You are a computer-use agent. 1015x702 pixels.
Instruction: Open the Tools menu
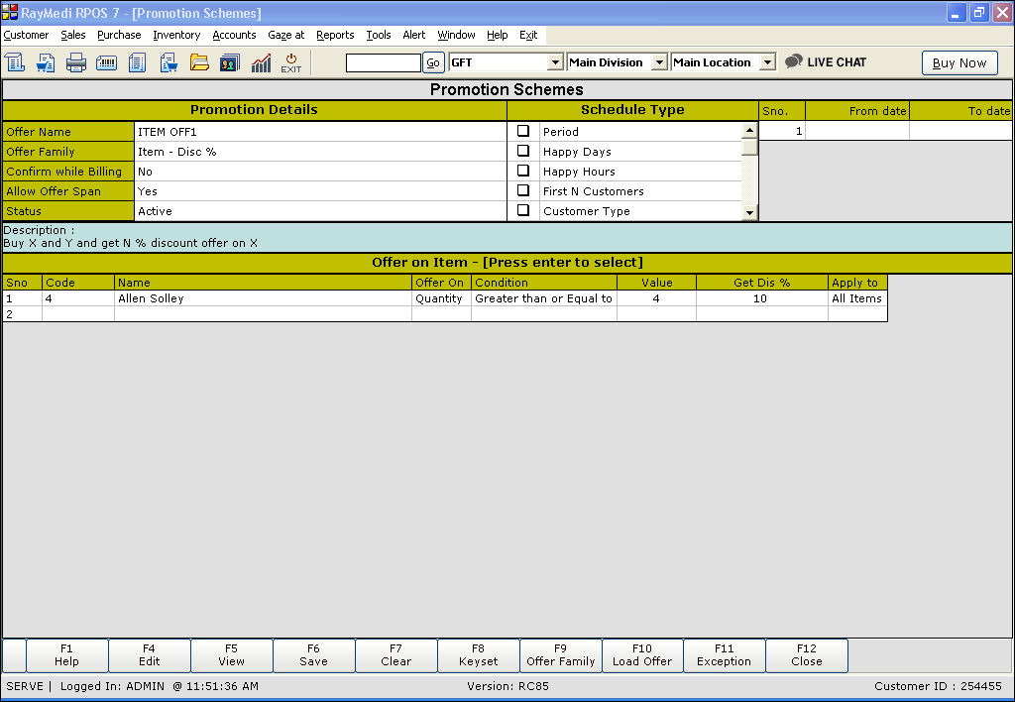(379, 35)
